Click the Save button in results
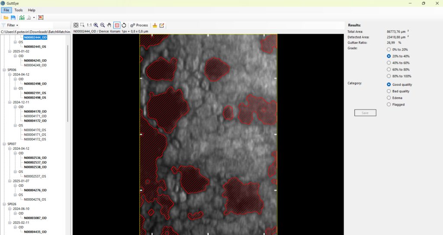 (365, 113)
